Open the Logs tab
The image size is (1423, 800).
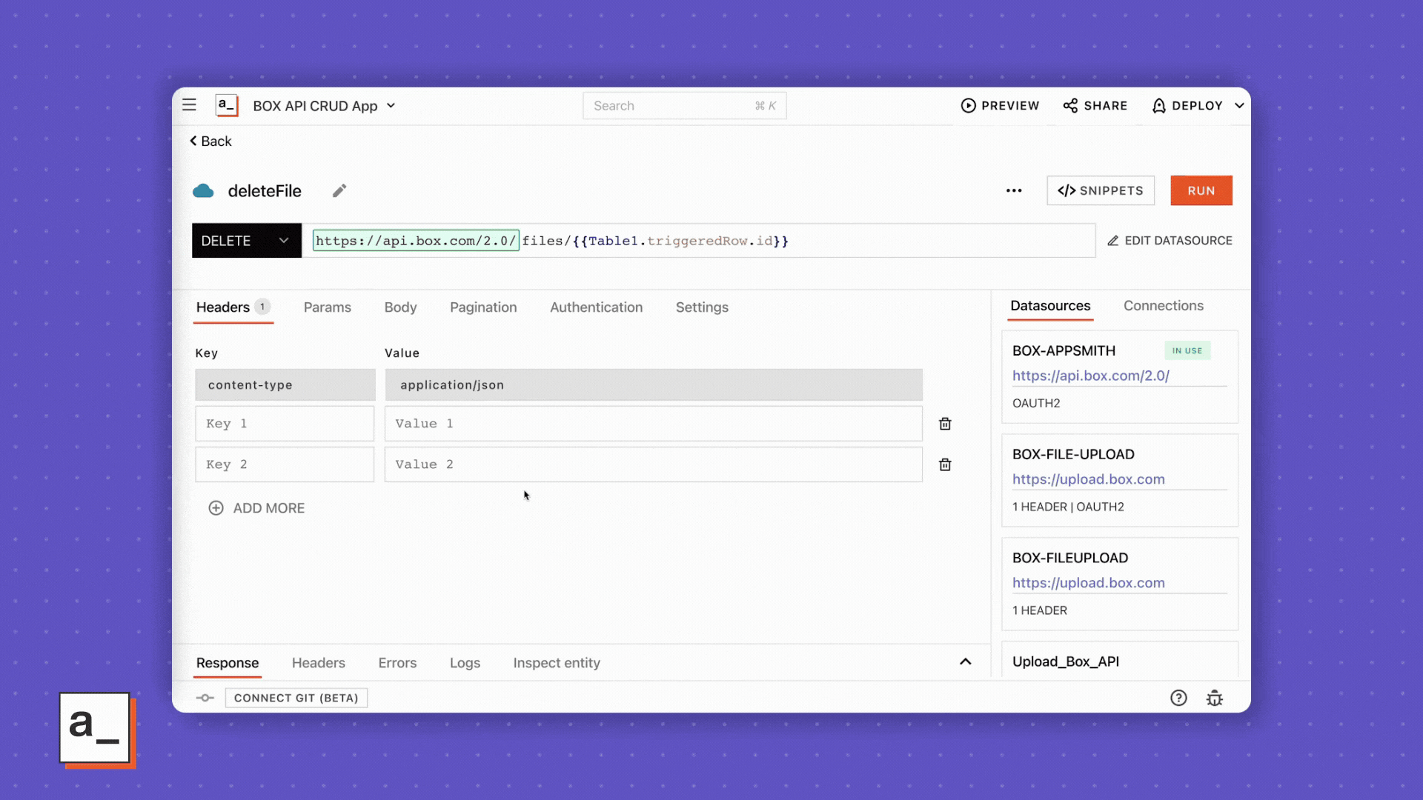[x=465, y=663]
